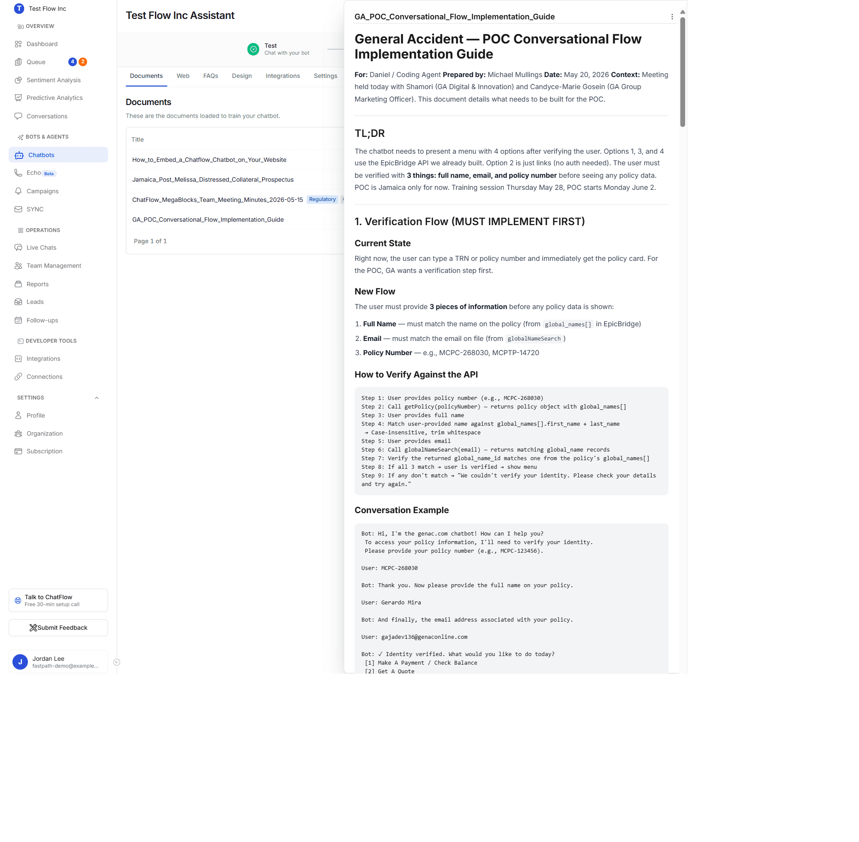Click the Regulatory tag badge
The width and height of the screenshot is (859, 842).
[322, 200]
